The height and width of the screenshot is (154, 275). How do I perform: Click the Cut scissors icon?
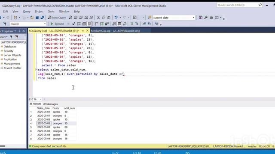tap(98, 18)
